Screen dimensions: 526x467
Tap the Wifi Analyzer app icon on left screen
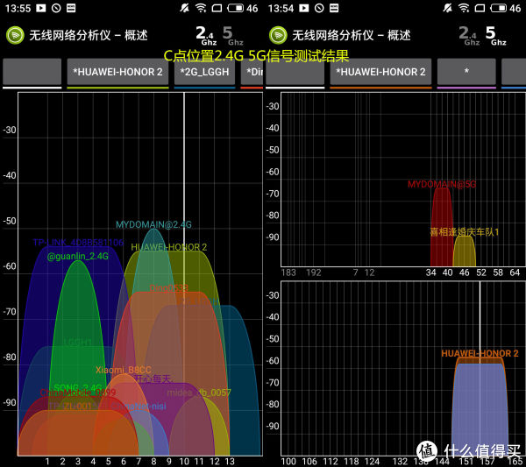tap(15, 35)
